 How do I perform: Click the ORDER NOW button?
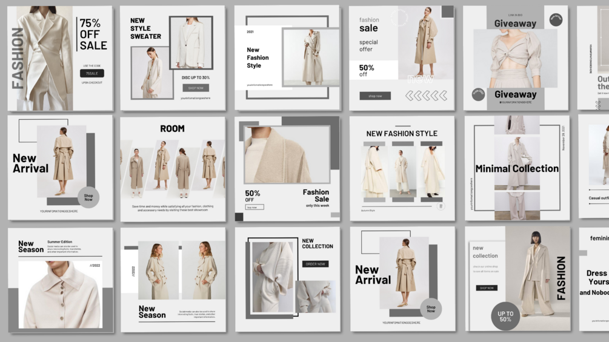pos(315,264)
